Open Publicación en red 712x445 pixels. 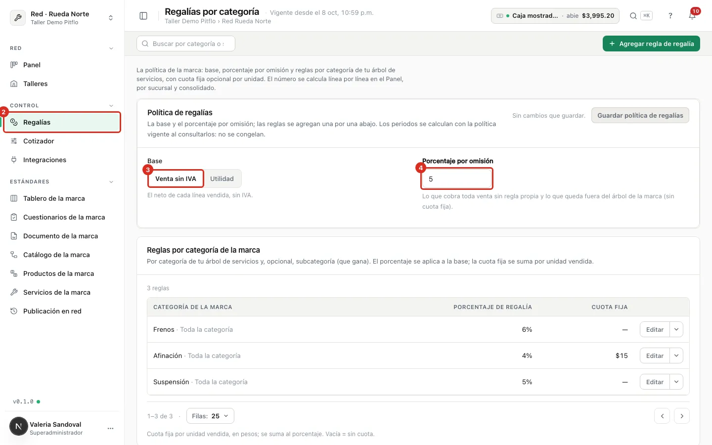tap(62, 311)
